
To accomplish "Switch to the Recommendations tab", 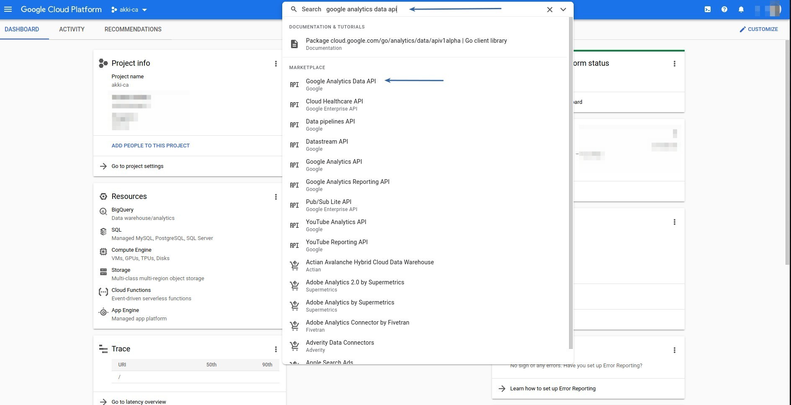I will pyautogui.click(x=133, y=29).
